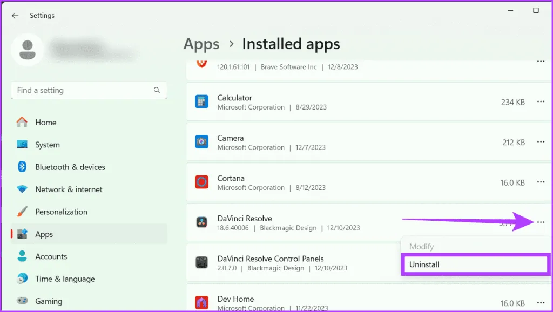
Task: Select Uninstall from the context menu
Action: (x=475, y=264)
